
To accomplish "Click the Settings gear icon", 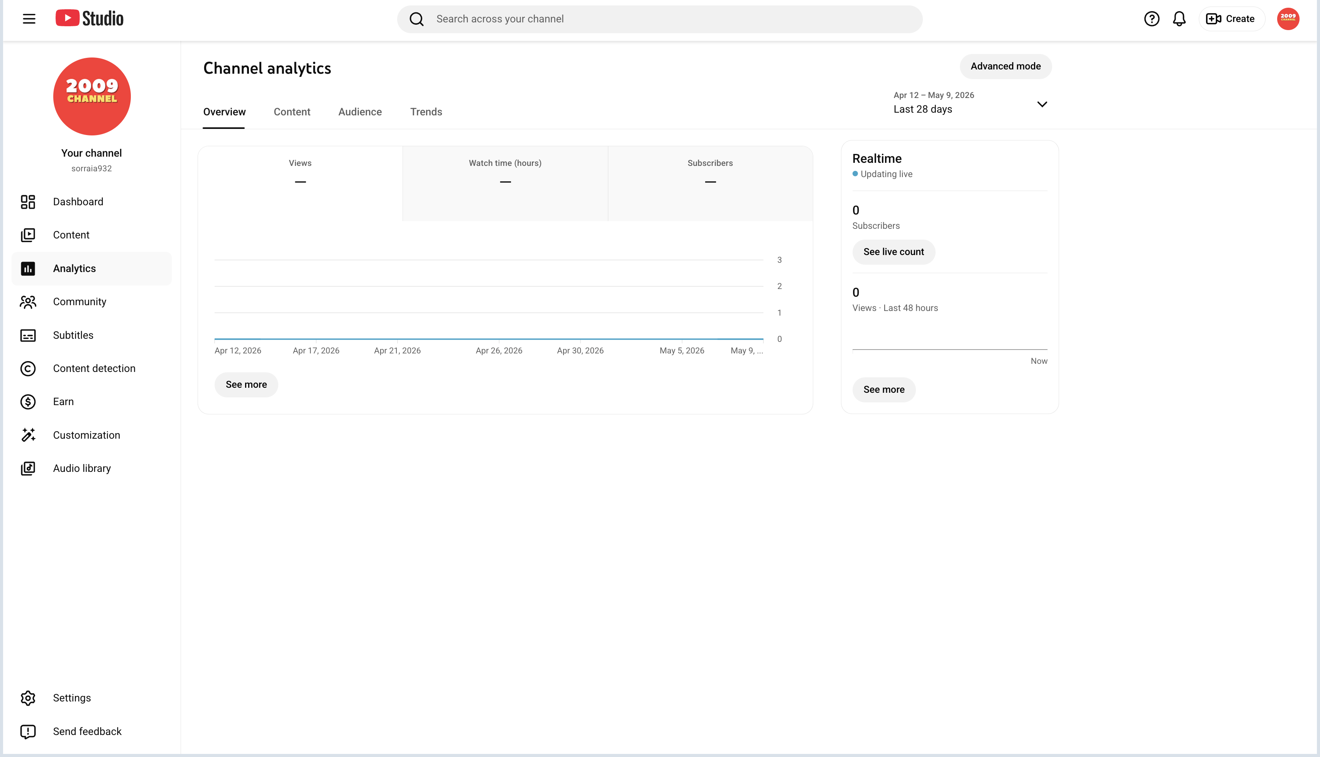I will point(28,698).
